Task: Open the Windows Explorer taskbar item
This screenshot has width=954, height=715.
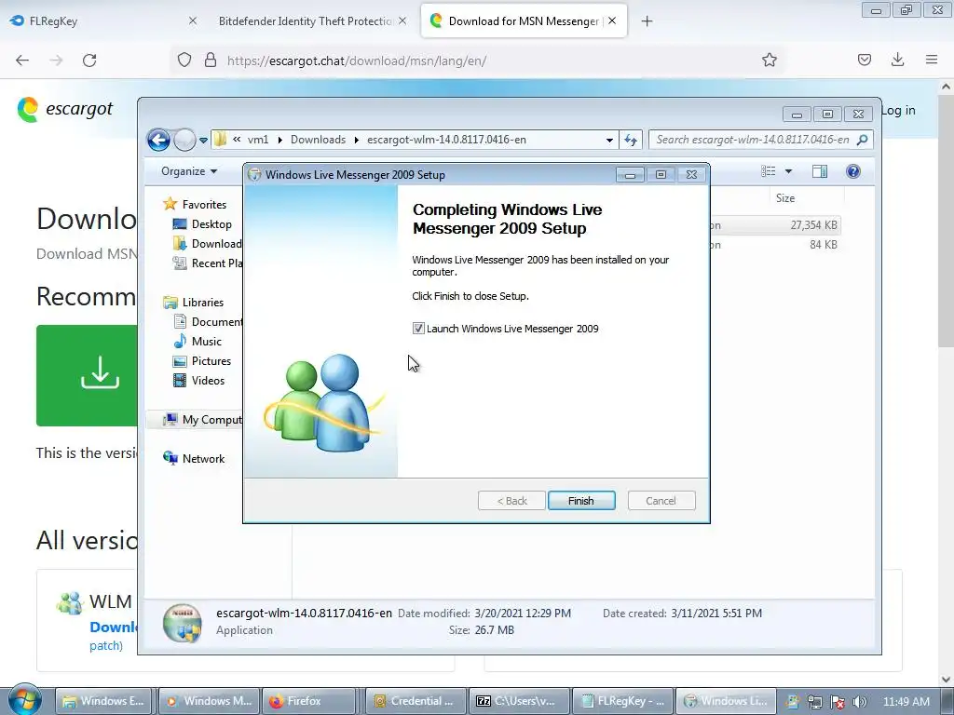Action: click(x=104, y=701)
